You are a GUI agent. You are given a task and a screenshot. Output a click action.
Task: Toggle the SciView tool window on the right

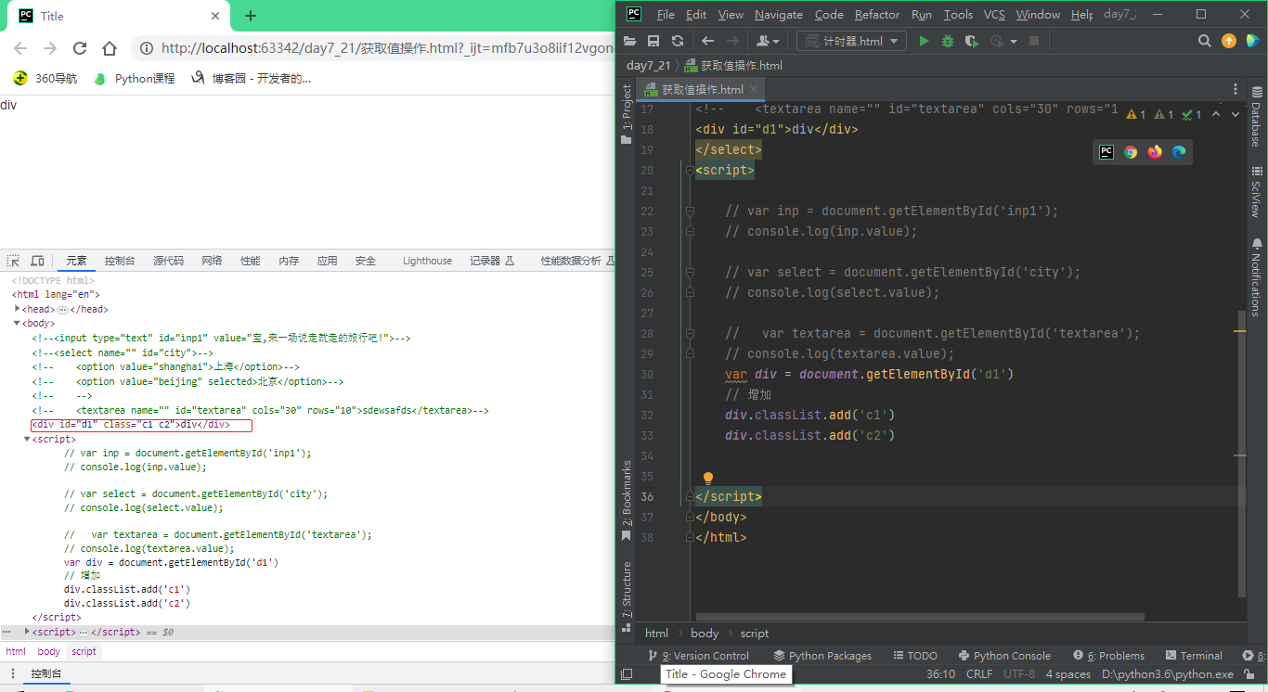(1257, 192)
